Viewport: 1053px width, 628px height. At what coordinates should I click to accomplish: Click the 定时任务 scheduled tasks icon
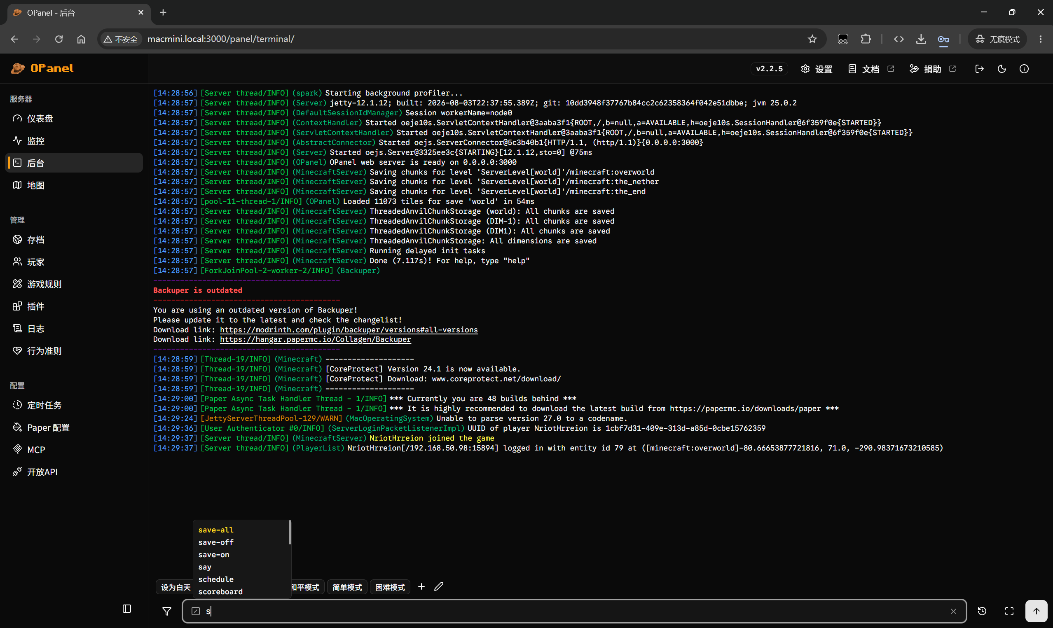coord(17,405)
